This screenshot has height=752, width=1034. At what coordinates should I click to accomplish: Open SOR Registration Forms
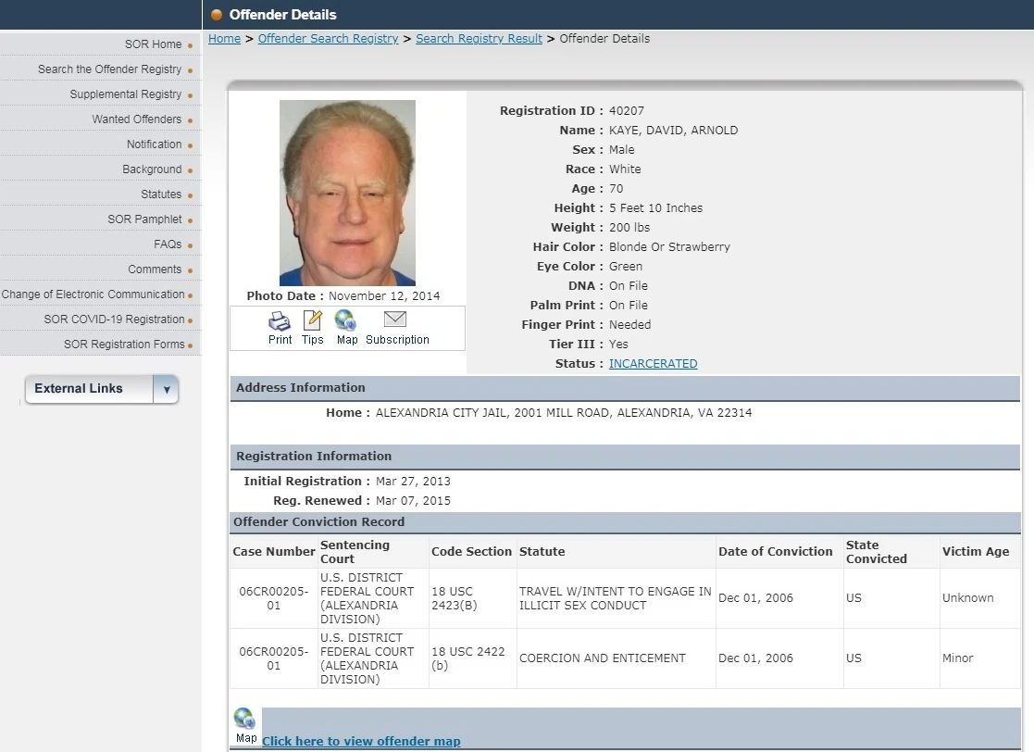[x=126, y=344]
